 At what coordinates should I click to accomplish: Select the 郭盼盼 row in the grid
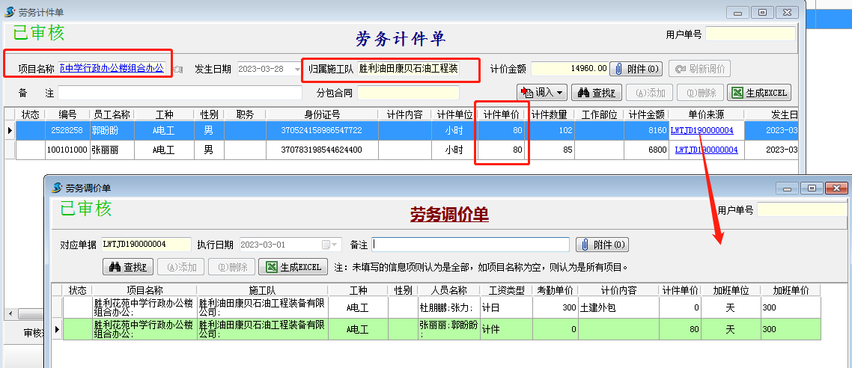(111, 130)
